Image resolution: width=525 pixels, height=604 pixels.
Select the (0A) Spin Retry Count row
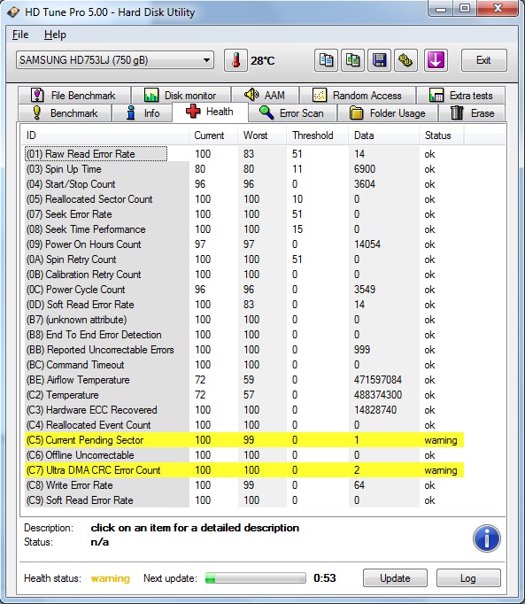pos(244,259)
